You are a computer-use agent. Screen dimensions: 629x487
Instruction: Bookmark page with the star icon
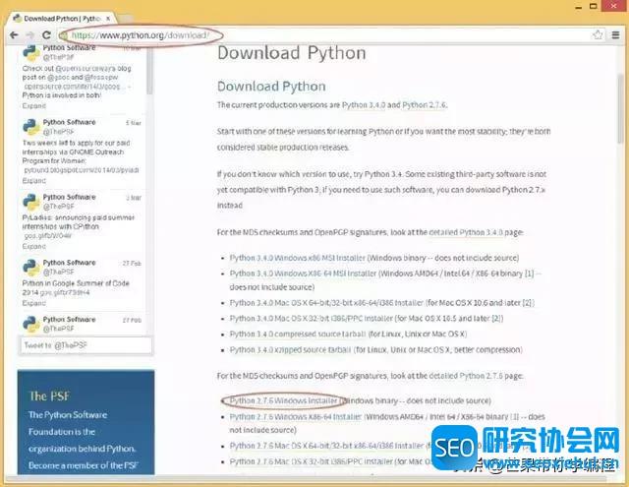point(598,35)
